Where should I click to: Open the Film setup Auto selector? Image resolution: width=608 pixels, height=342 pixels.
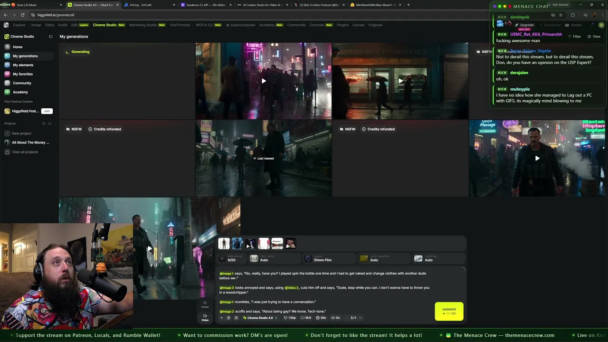[x=275, y=258]
